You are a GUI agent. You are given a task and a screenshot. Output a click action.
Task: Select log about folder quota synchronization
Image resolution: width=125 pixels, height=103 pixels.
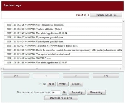tap(63, 50)
